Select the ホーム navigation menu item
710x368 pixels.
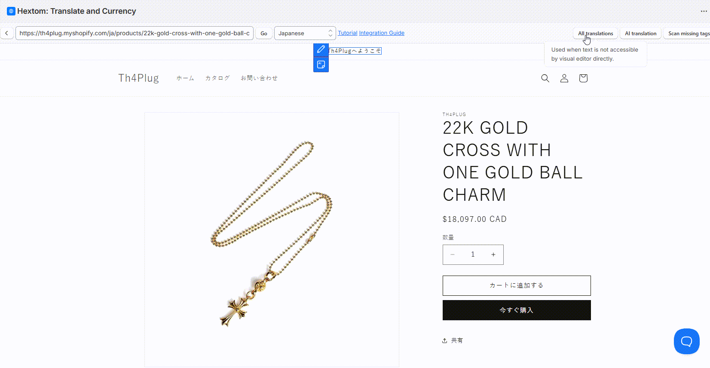[x=185, y=78]
